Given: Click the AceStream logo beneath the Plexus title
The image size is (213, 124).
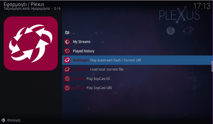Looking at the screenshot, I should (188, 31).
